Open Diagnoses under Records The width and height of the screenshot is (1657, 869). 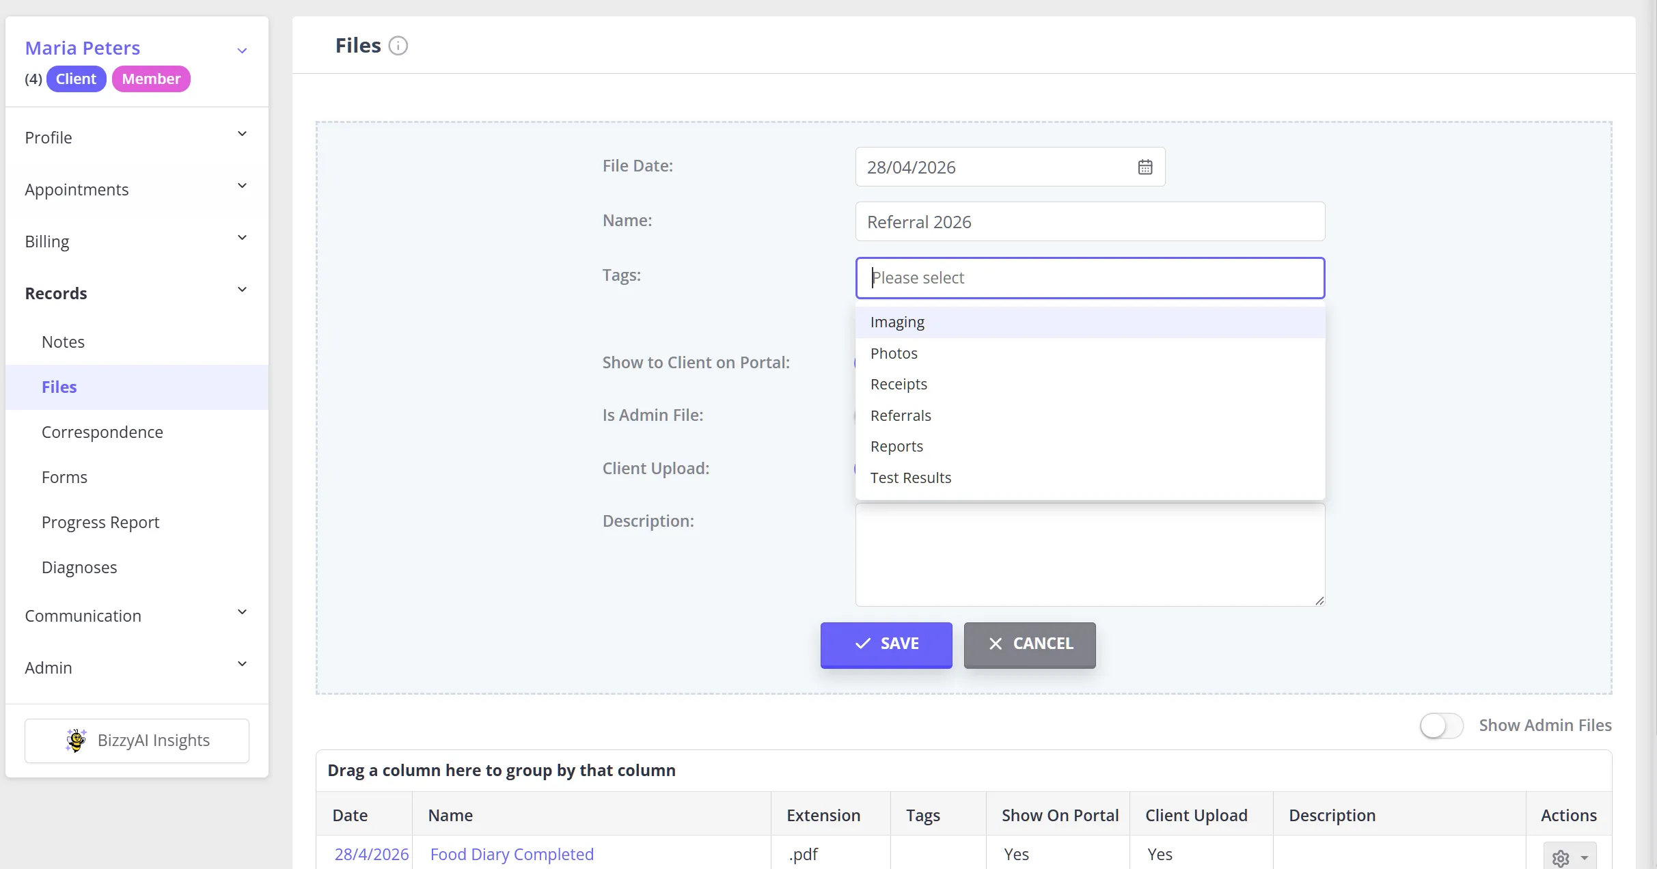pyautogui.click(x=137, y=567)
